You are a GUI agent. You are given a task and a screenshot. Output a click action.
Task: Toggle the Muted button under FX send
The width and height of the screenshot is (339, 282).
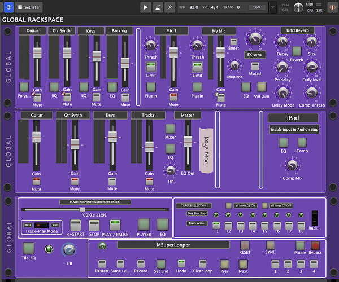(x=255, y=66)
